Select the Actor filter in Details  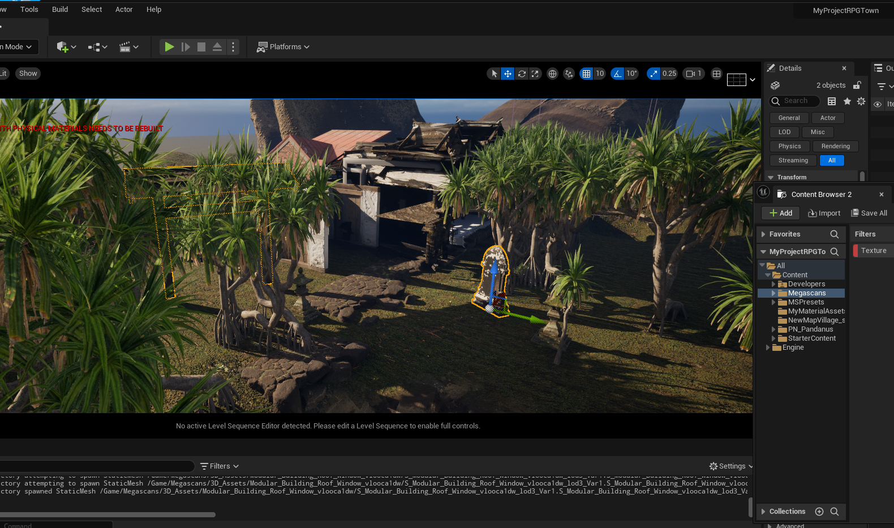(x=828, y=118)
